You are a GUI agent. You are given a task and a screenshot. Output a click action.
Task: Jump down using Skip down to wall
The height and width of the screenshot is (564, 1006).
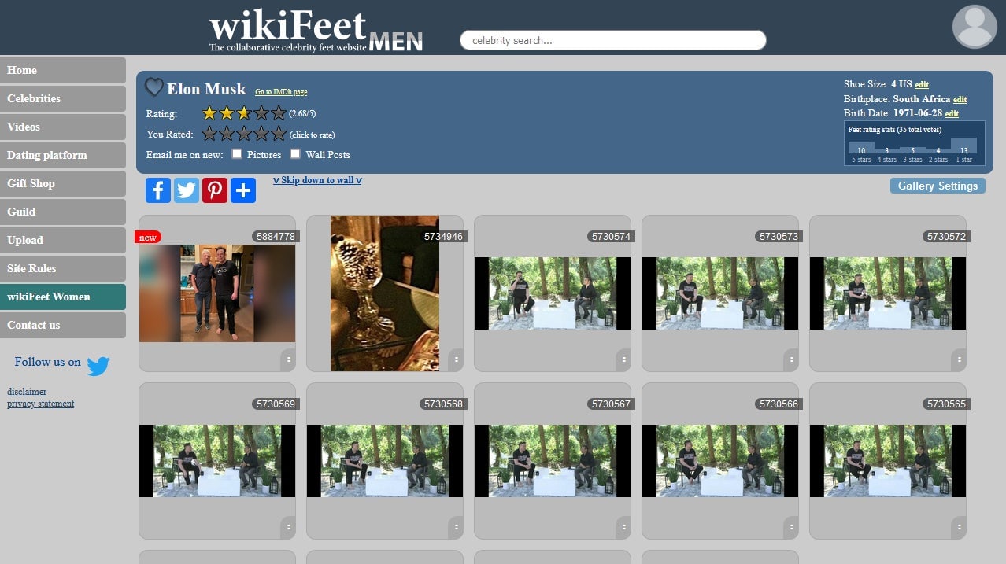click(317, 180)
